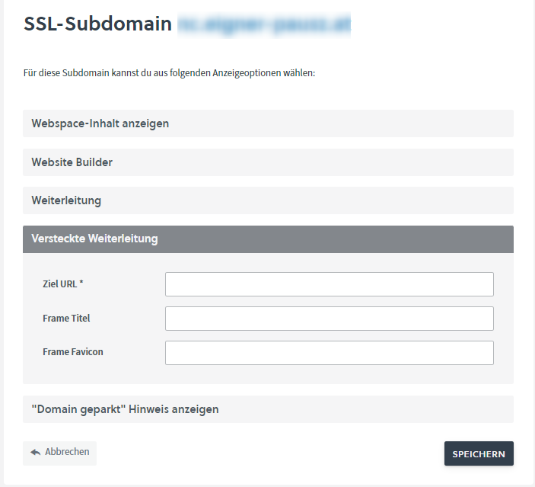Screen dimensions: 535x487
Task: Cancel using the Abbrechen button text
Action: (x=67, y=452)
